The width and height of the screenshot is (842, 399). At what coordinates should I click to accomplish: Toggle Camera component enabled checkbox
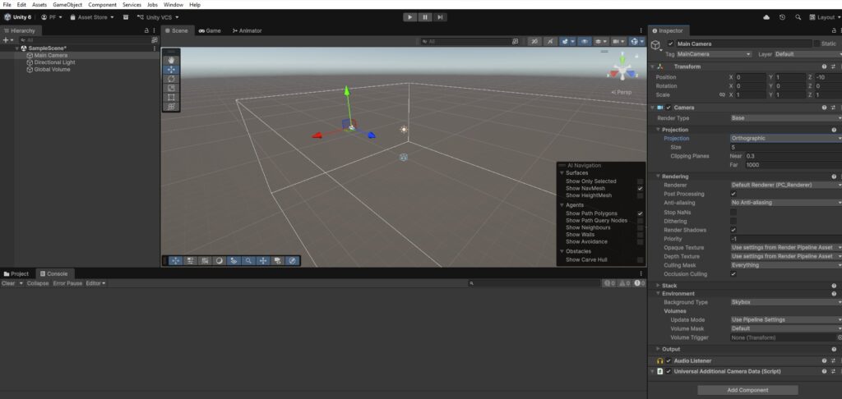(669, 108)
